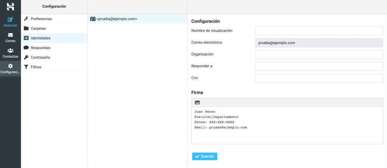The height and width of the screenshot is (168, 387).
Task: Select the prueba@ejemplo.com identity
Action: pos(117,19)
